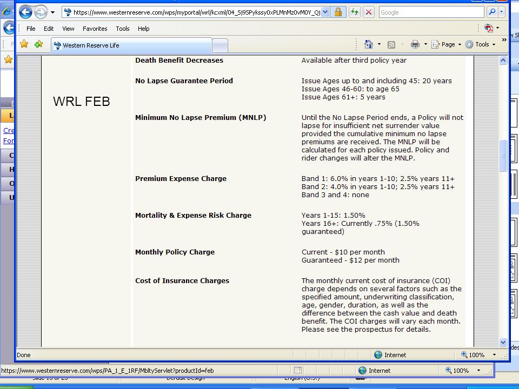Open the Tools menu in menu bar

(x=123, y=29)
